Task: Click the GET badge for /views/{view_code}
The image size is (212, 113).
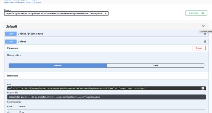Action: click(11, 33)
